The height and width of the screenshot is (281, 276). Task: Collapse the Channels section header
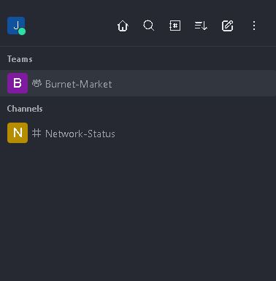pyautogui.click(x=25, y=109)
